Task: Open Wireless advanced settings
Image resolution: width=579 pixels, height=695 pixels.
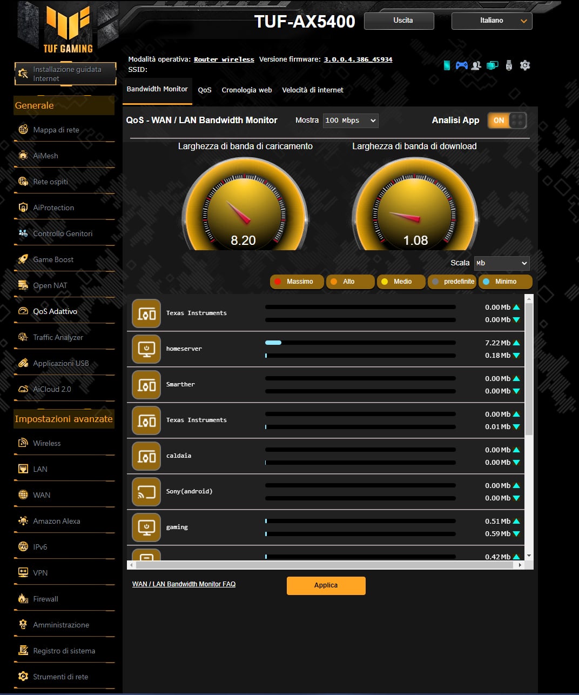Action: [x=64, y=443]
